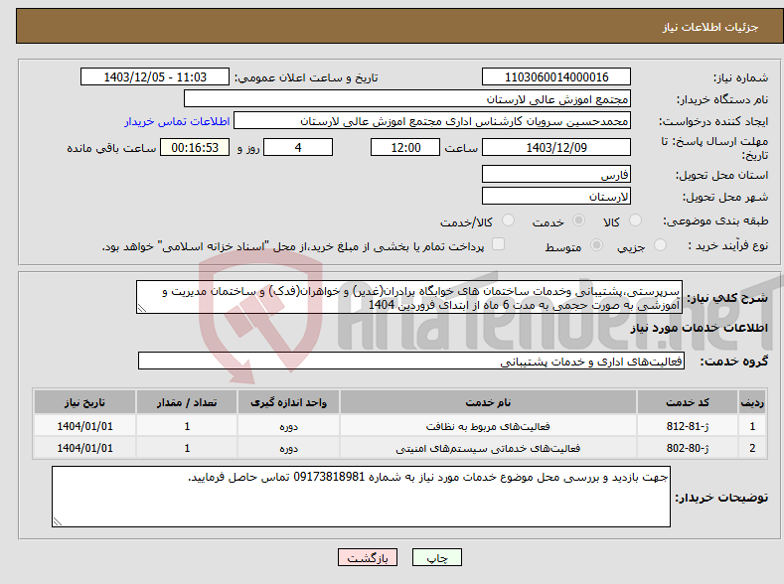Grab the description textarea resize handle
The height and width of the screenshot is (584, 784).
tap(141, 309)
